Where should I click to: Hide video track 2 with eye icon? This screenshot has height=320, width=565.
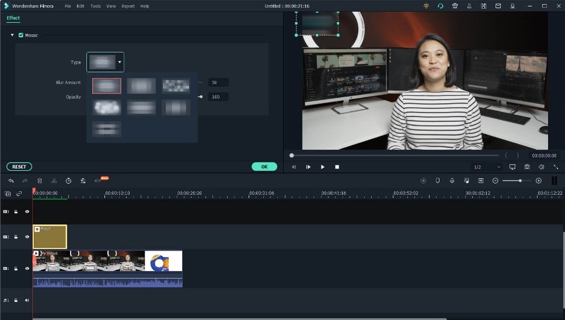pyautogui.click(x=27, y=237)
